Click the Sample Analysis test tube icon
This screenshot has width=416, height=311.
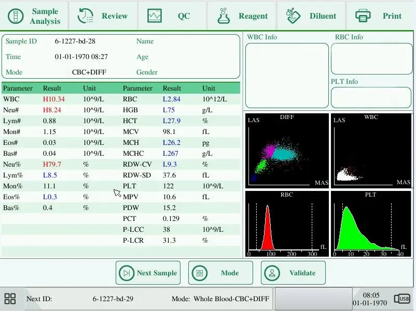(16, 16)
